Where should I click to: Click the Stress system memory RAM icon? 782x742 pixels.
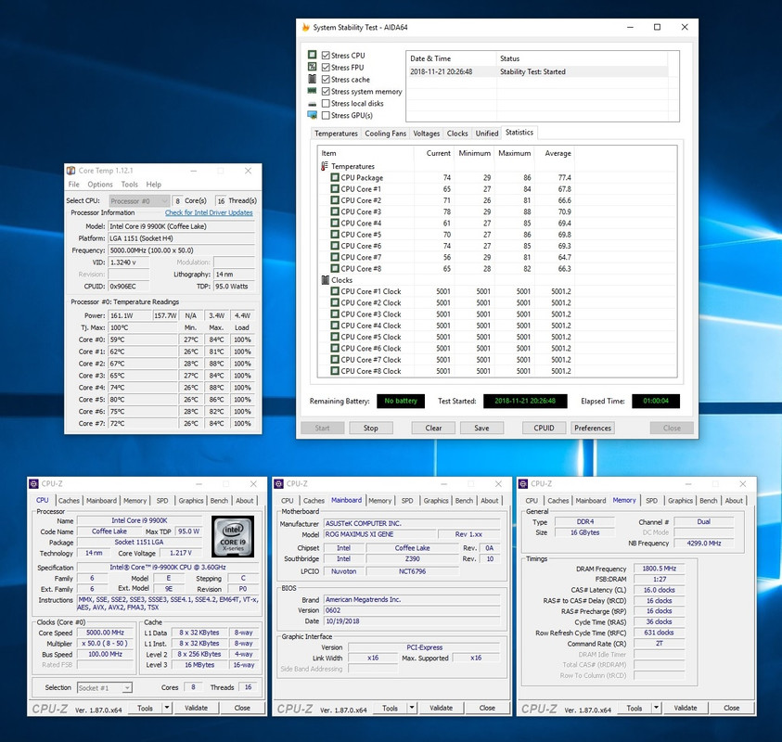click(313, 91)
